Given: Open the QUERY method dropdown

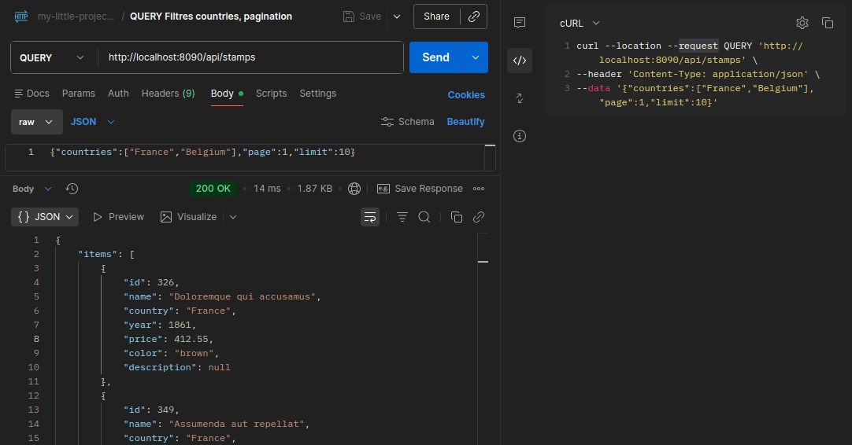Looking at the screenshot, I should pyautogui.click(x=52, y=57).
